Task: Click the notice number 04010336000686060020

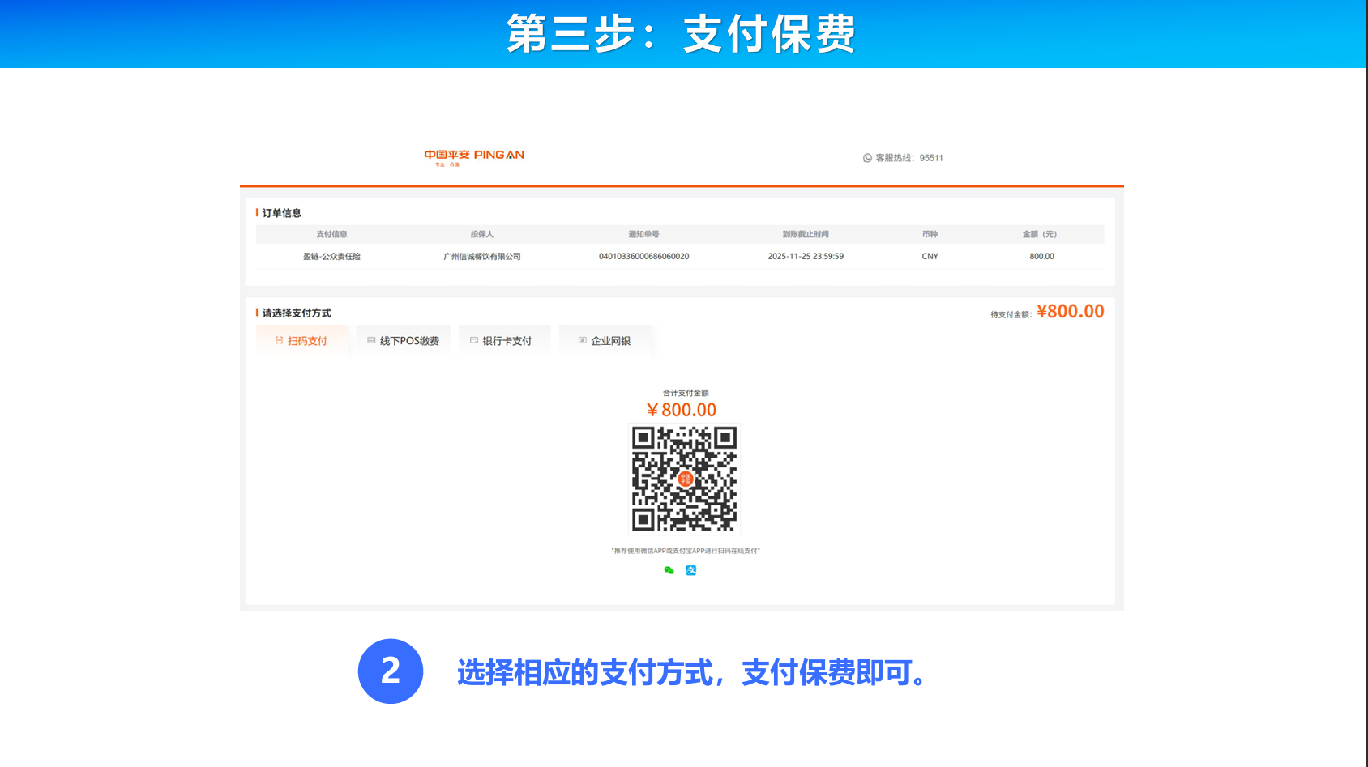Action: pos(643,256)
